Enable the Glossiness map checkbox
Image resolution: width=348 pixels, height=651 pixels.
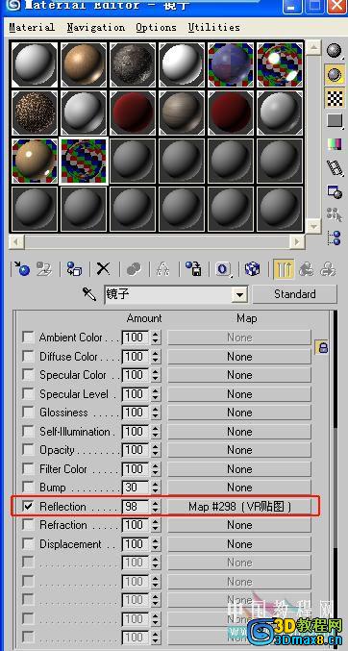click(28, 413)
